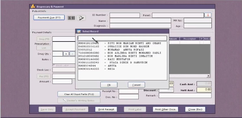This screenshot has height=118, width=242.
Task: Click the Accept Payment button
Action: point(75,109)
